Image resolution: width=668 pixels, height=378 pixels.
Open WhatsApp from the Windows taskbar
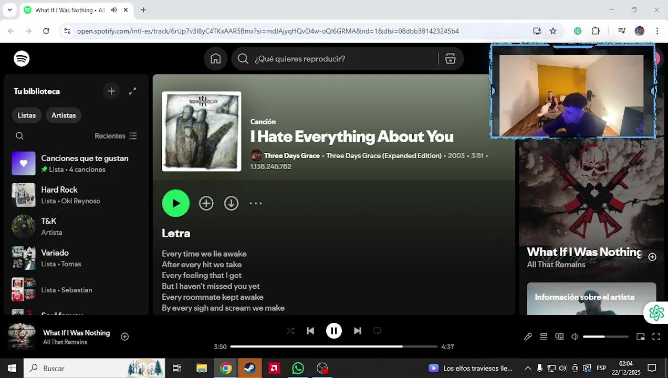(x=298, y=369)
